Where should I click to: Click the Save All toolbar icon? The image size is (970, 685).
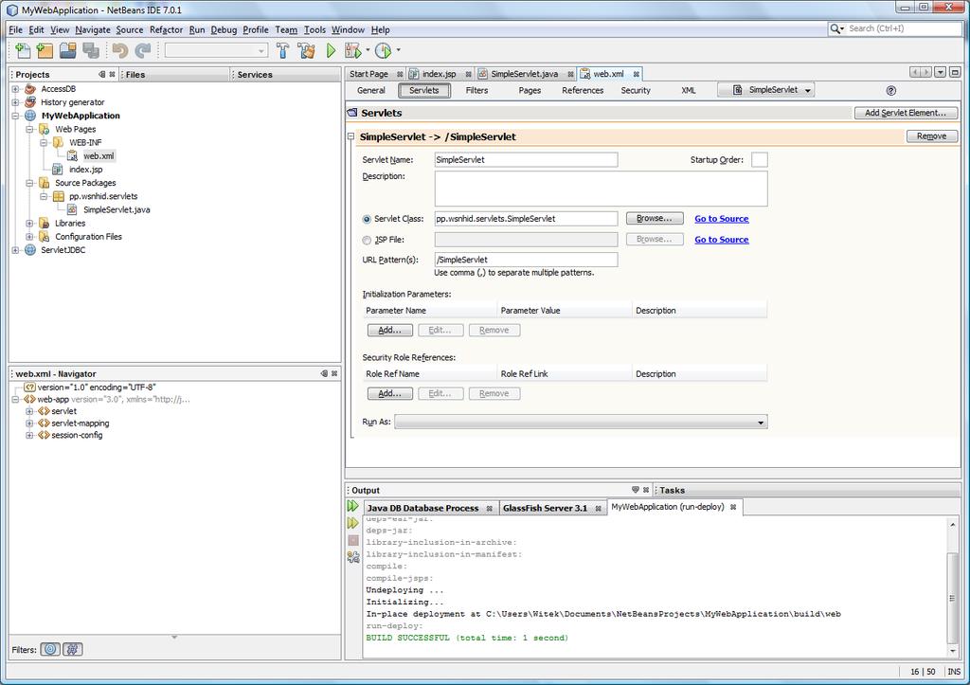click(x=91, y=51)
